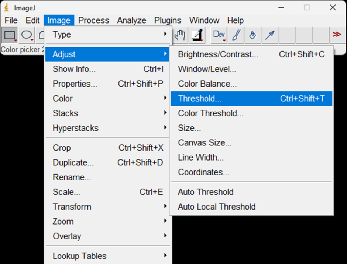Select the Arrow tool

point(270,35)
